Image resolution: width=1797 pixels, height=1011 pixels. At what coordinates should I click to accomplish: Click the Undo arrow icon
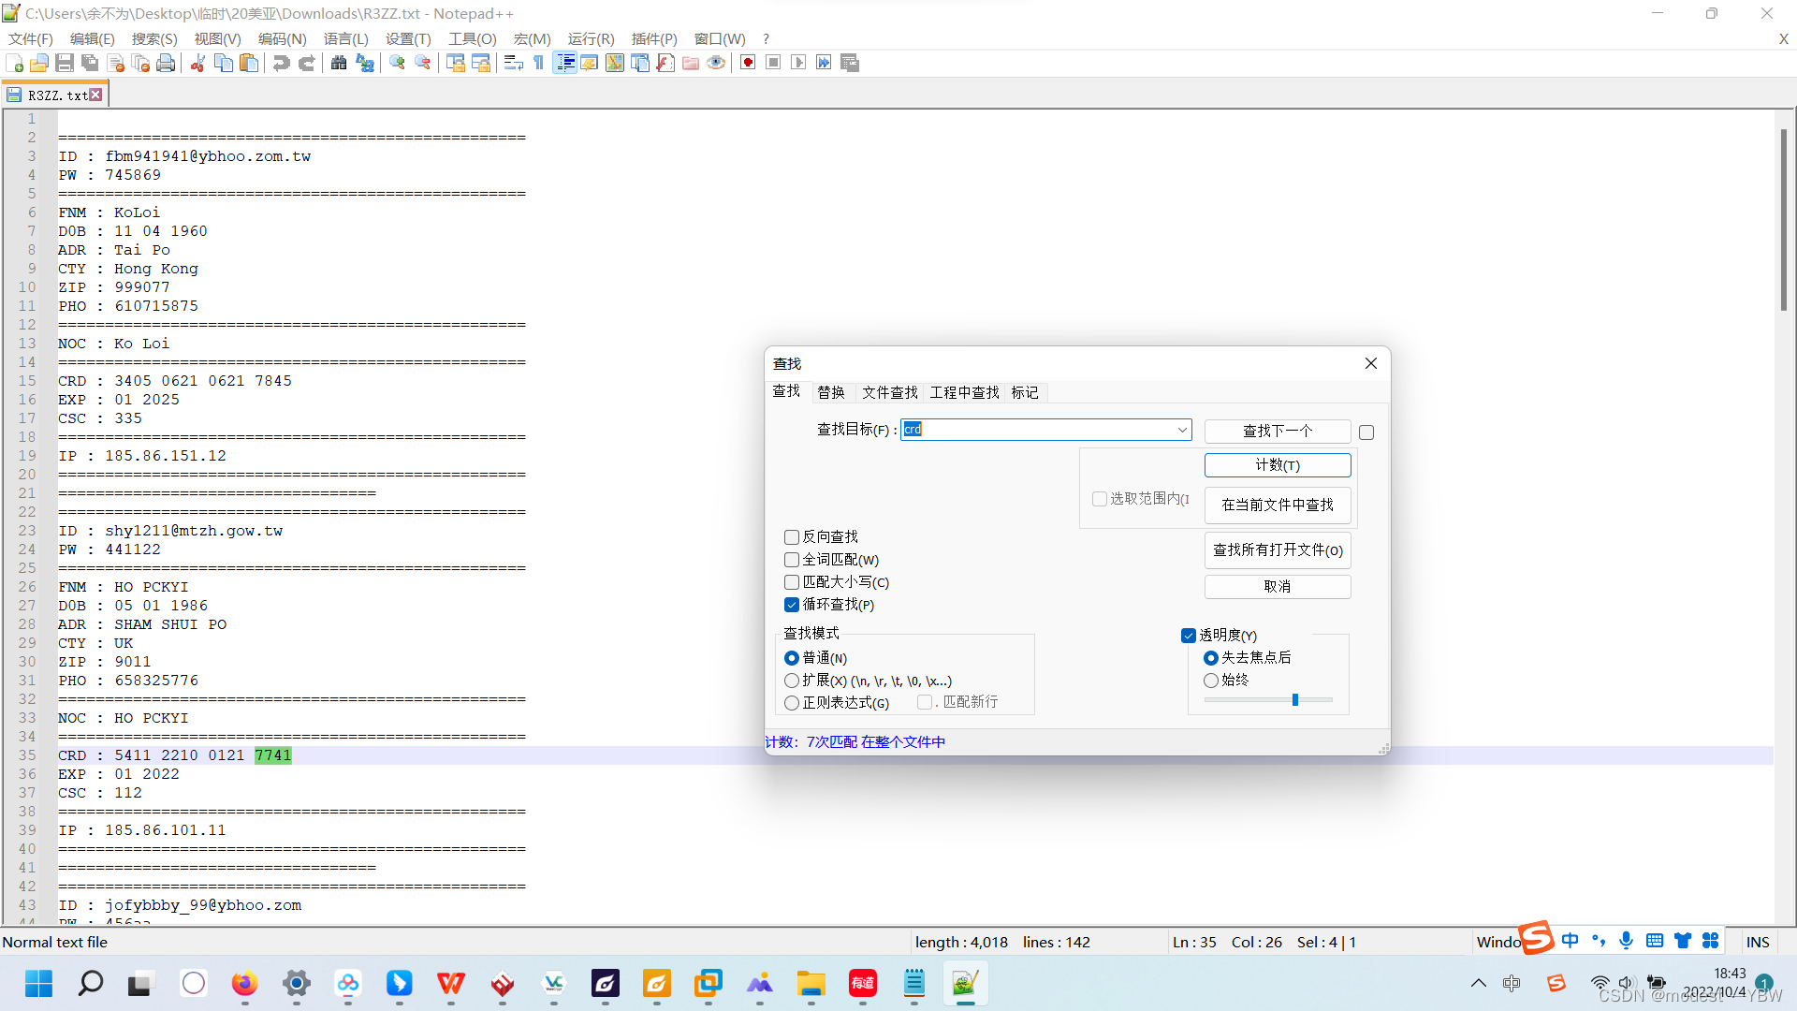click(x=281, y=63)
